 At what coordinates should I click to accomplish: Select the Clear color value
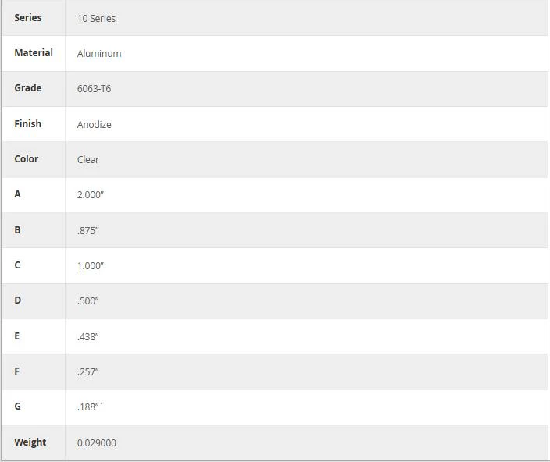point(88,160)
